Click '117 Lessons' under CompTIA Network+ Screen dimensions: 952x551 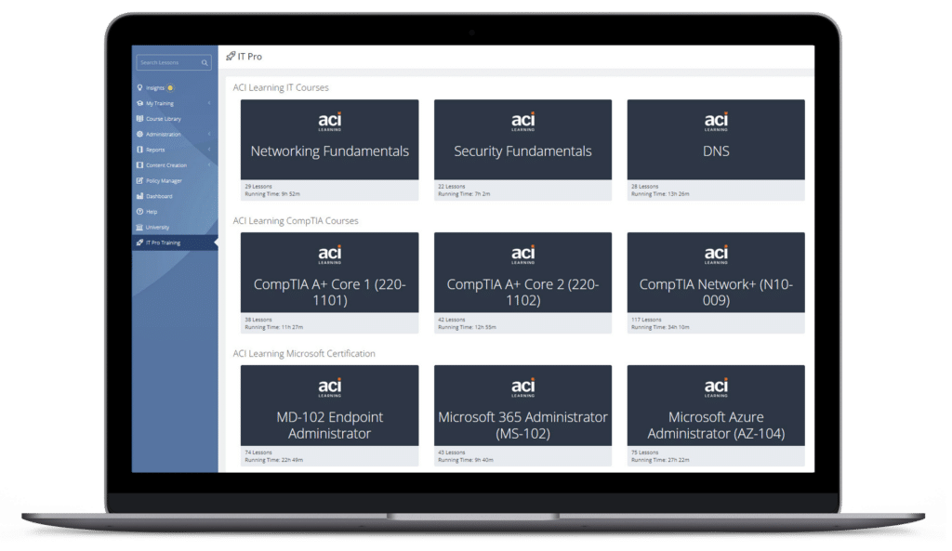click(x=646, y=320)
